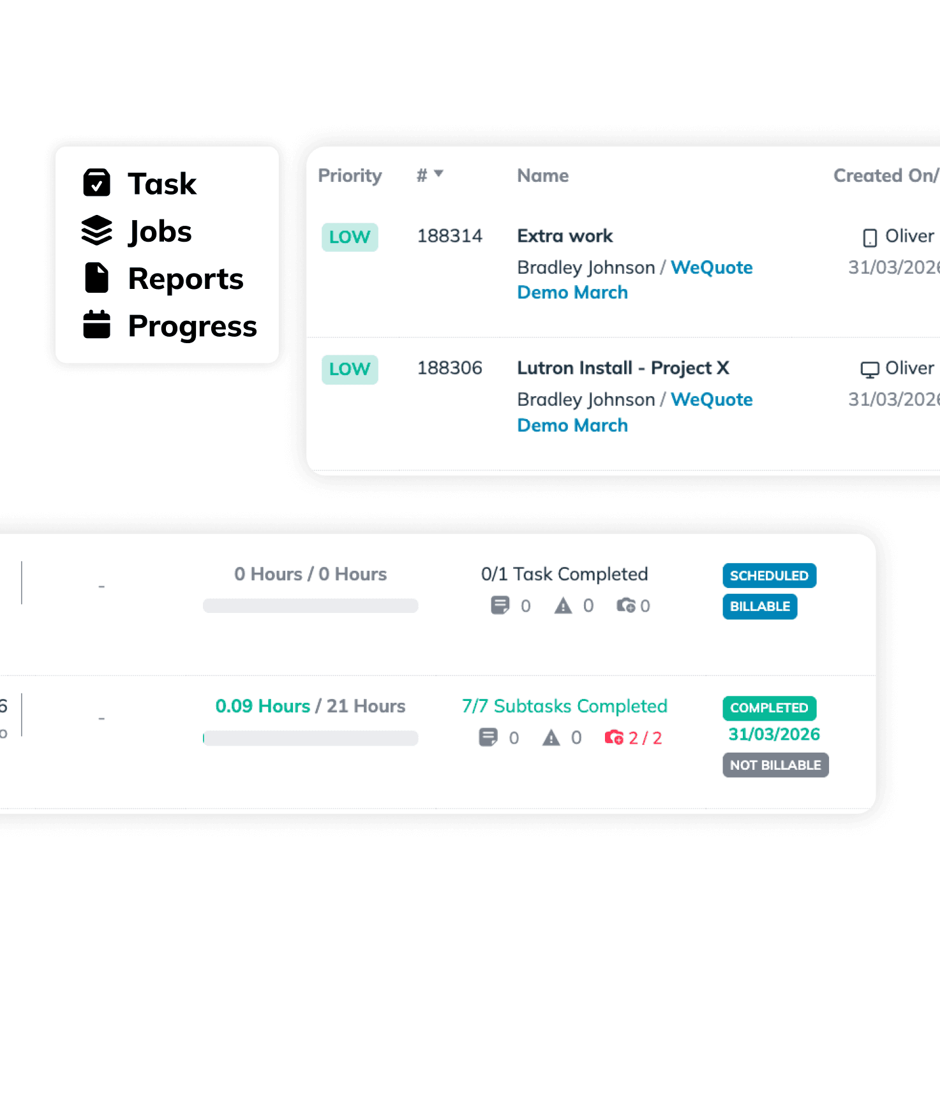Sort by the # column arrow
Image resolution: width=940 pixels, height=1106 pixels.
tap(438, 173)
